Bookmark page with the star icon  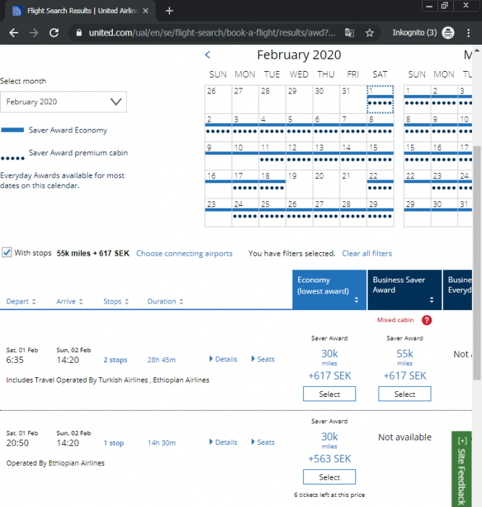[370, 33]
